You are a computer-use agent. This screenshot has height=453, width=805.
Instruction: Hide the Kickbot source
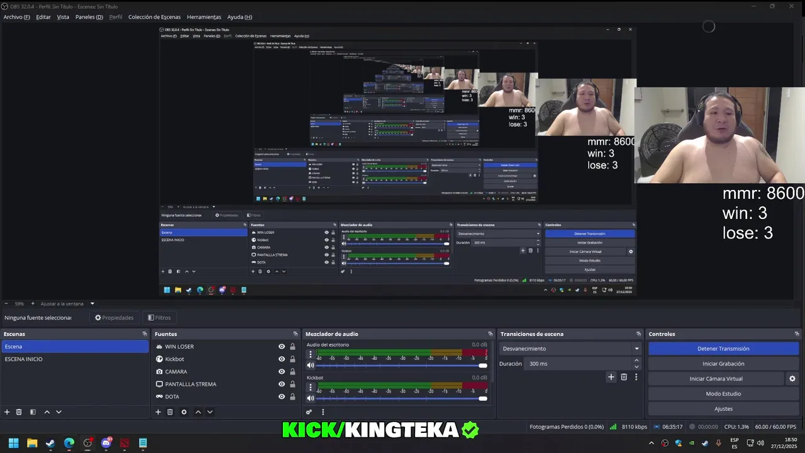(x=282, y=359)
